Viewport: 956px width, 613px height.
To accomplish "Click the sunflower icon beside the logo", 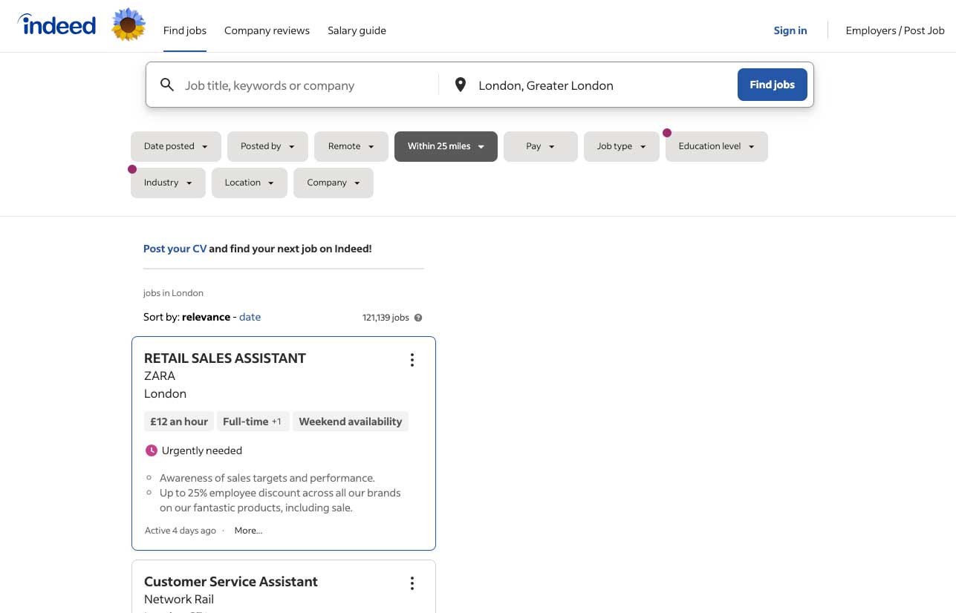I will pyautogui.click(x=129, y=24).
